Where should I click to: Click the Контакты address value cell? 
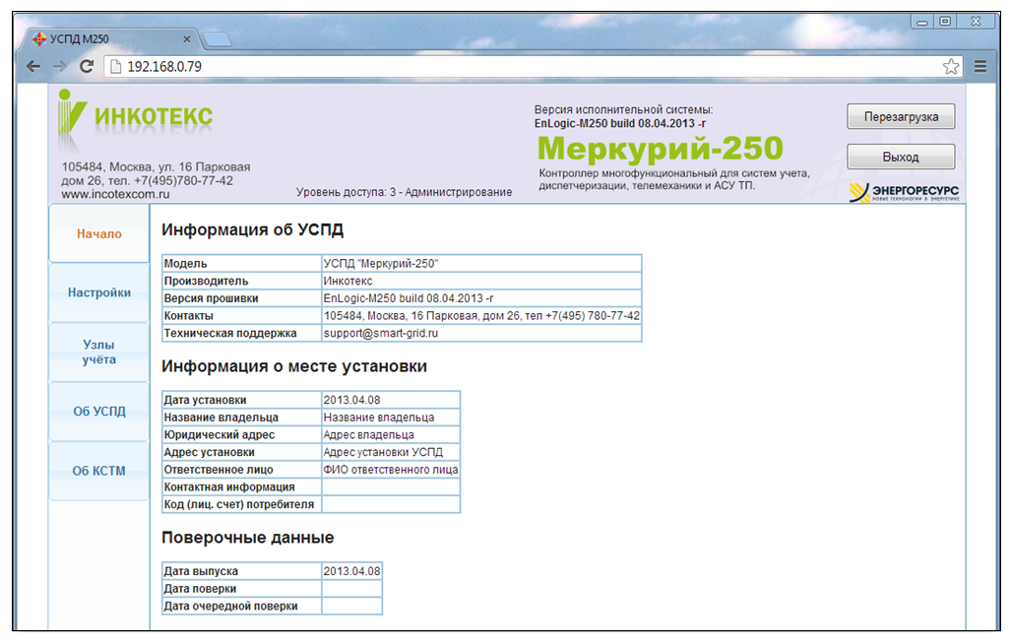point(481,316)
